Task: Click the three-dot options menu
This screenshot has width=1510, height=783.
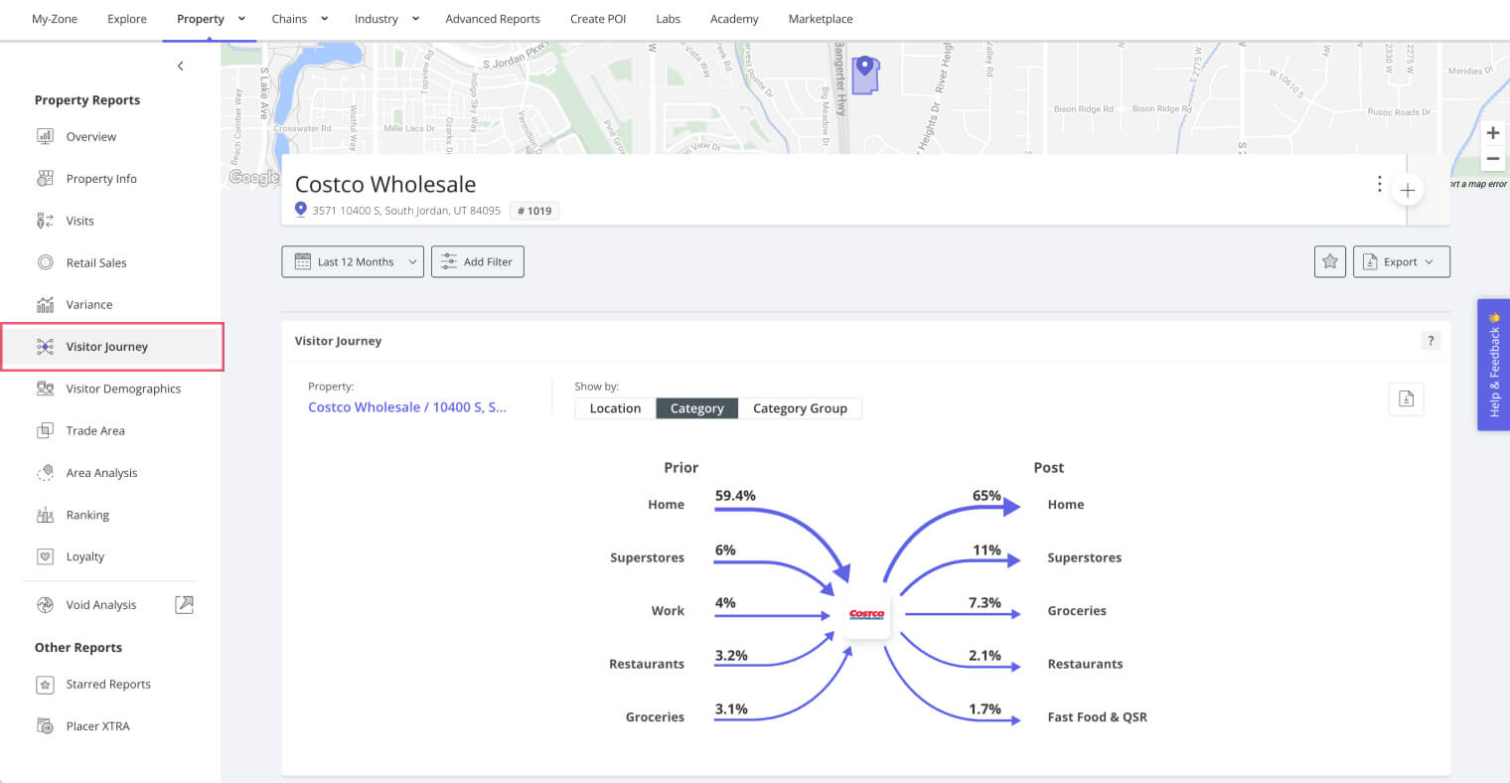Action: (x=1379, y=184)
